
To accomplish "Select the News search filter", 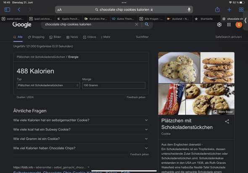I will tap(72, 37).
